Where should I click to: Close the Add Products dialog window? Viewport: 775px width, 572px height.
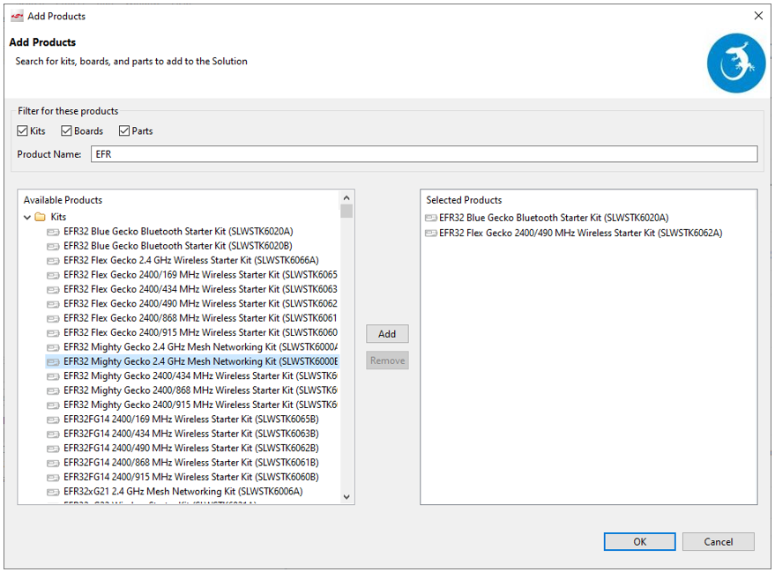click(759, 16)
